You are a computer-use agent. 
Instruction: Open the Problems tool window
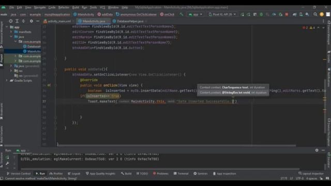pos(161,174)
